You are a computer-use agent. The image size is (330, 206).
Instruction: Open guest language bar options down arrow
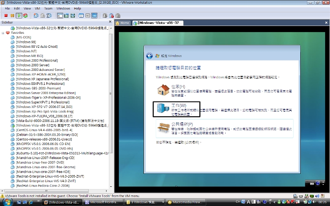pyautogui.click(x=323, y=184)
